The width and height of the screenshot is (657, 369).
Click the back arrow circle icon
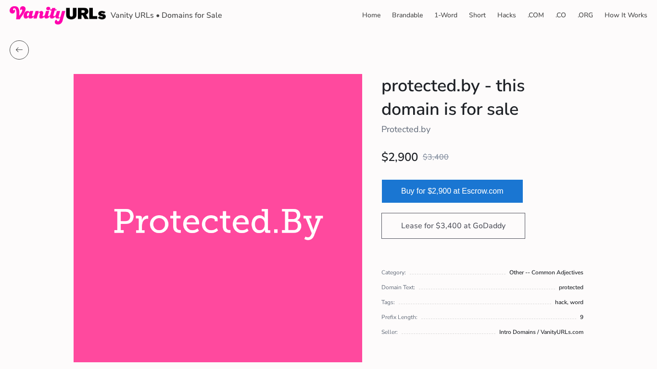click(19, 50)
